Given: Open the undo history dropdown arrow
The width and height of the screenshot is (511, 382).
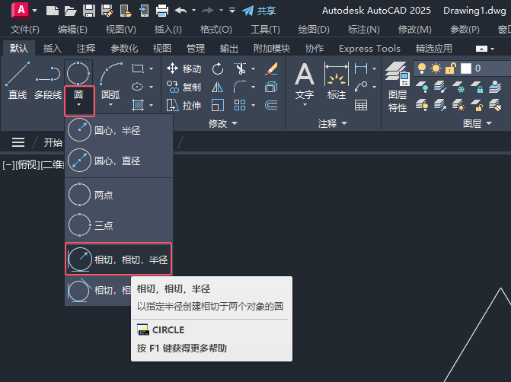Looking at the screenshot, I should coord(194,11).
